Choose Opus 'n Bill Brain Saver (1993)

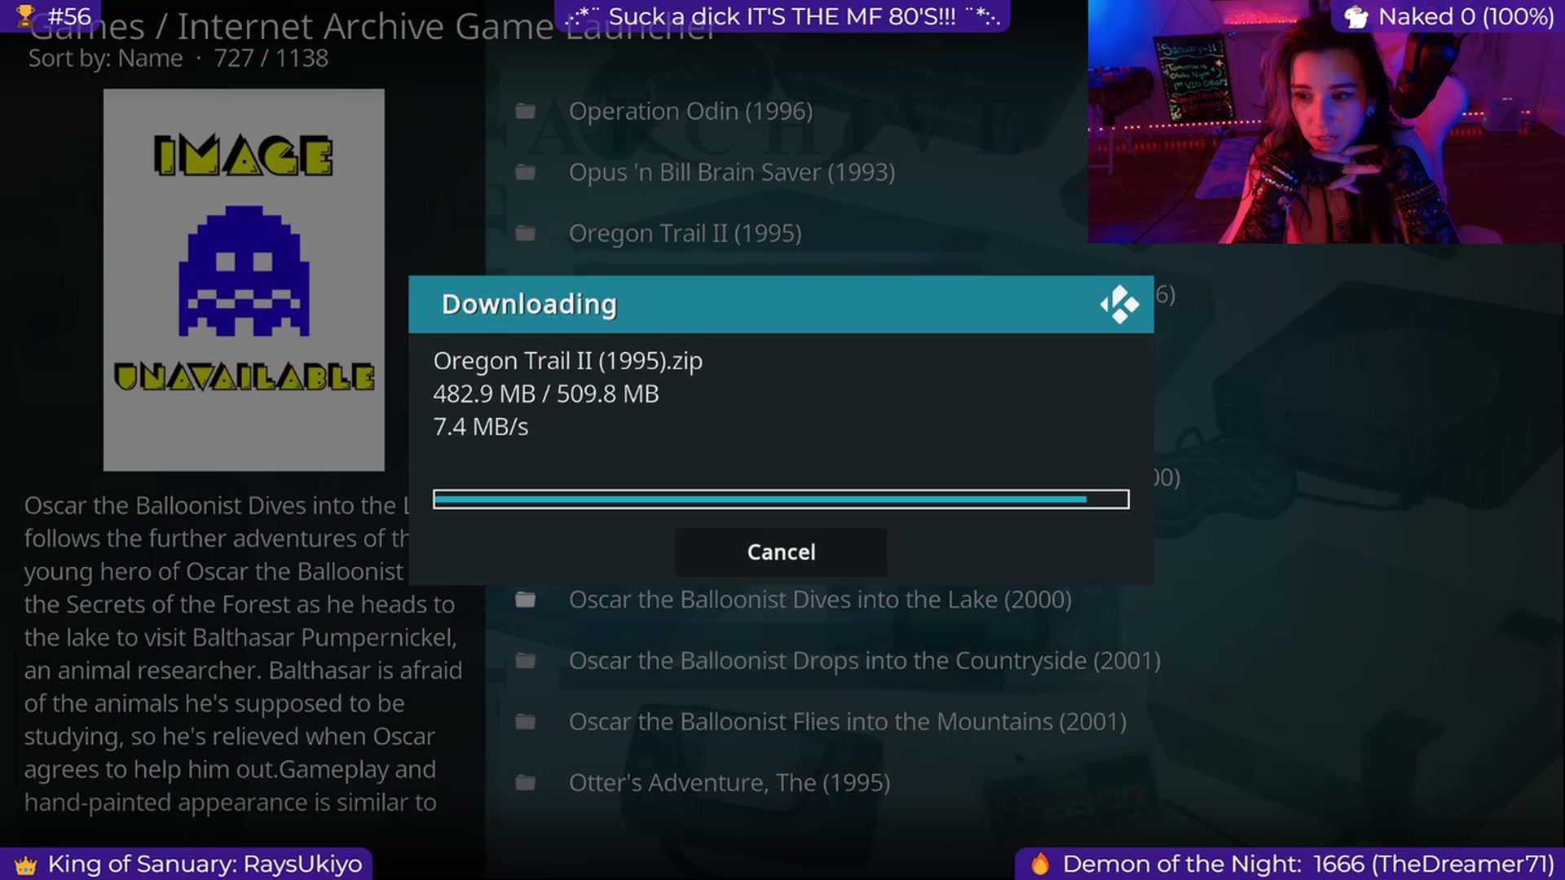(732, 172)
